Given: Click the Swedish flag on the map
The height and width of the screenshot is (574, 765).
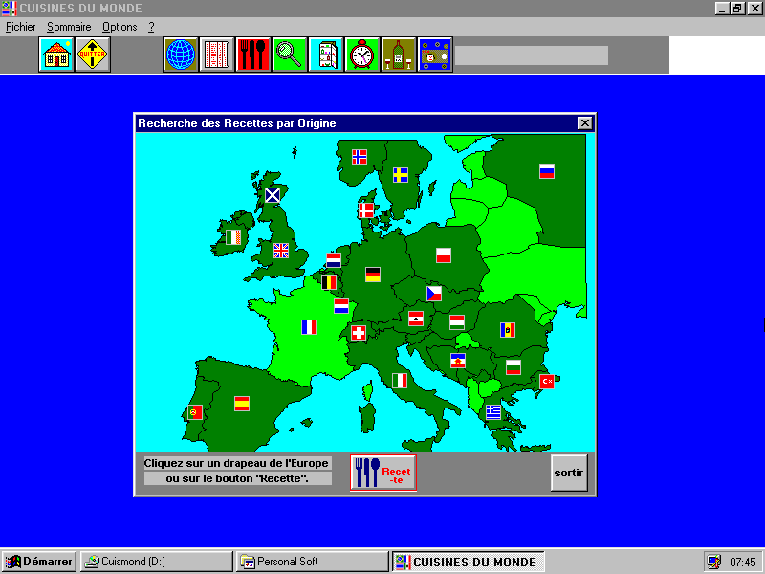Looking at the screenshot, I should [401, 175].
